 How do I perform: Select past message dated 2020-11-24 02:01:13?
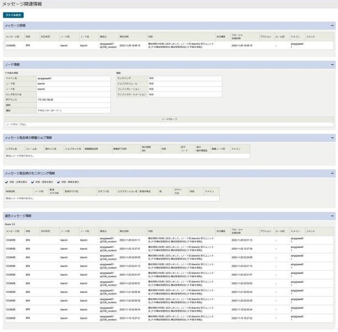coord(170,266)
